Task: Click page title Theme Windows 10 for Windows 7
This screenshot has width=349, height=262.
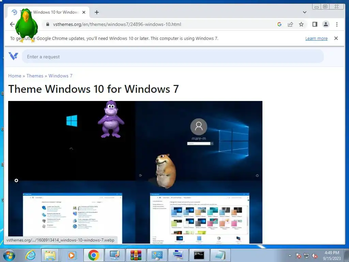Action: (93, 89)
